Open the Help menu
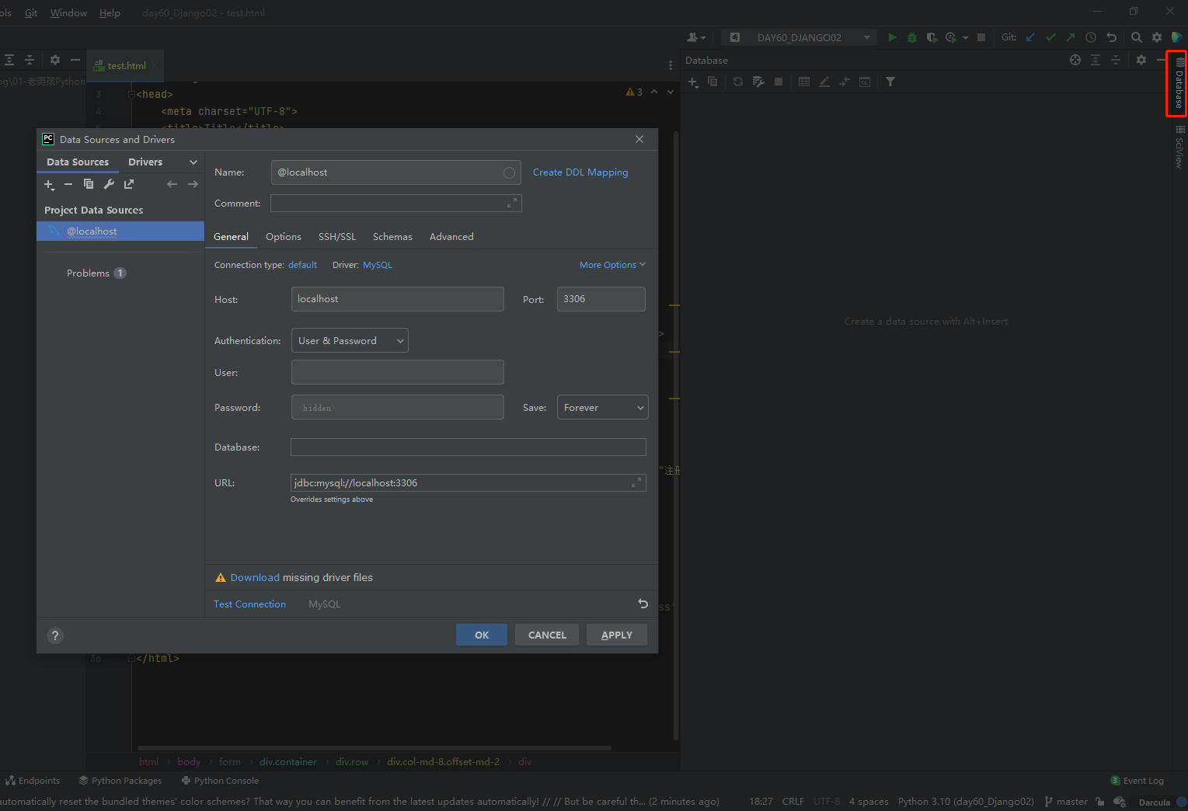 110,13
